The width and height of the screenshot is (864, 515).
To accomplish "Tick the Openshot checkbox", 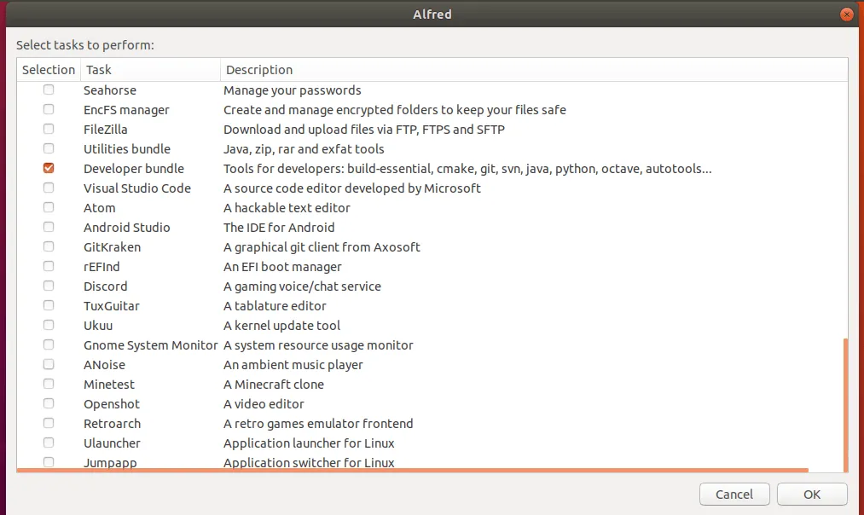I will pyautogui.click(x=49, y=403).
